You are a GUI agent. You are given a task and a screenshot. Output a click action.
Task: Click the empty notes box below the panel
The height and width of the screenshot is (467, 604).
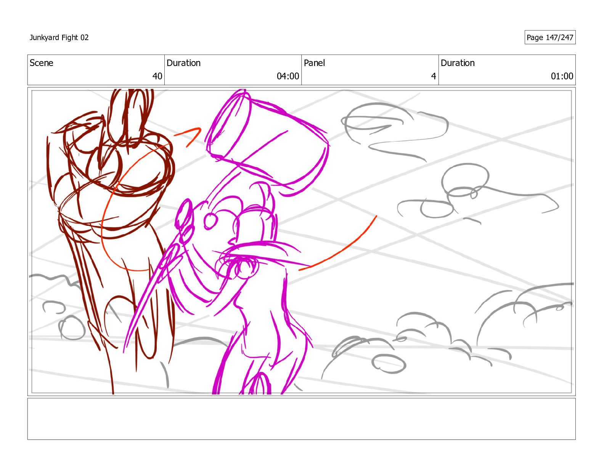coord(301,419)
